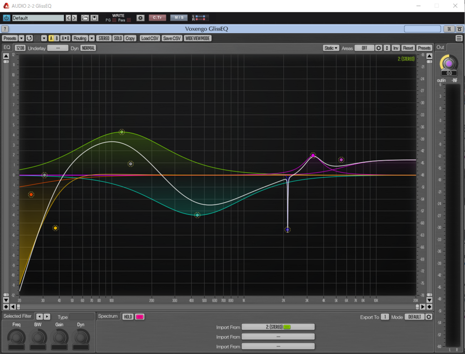This screenshot has height=354, width=465.
Task: Open EQ display settings gear icon
Action: 378,48
